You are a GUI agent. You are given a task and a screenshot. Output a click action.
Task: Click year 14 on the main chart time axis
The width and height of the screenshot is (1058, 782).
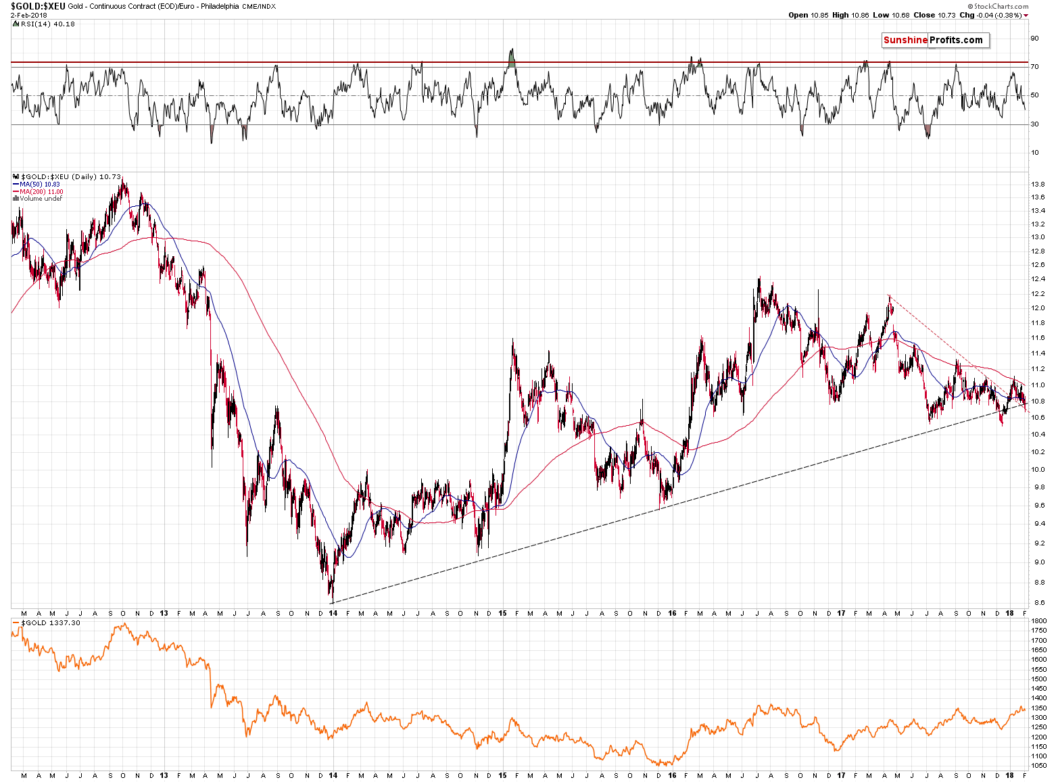(x=333, y=614)
